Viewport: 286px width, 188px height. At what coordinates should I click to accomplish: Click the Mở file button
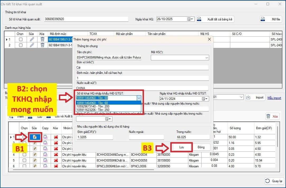(x=271, y=19)
